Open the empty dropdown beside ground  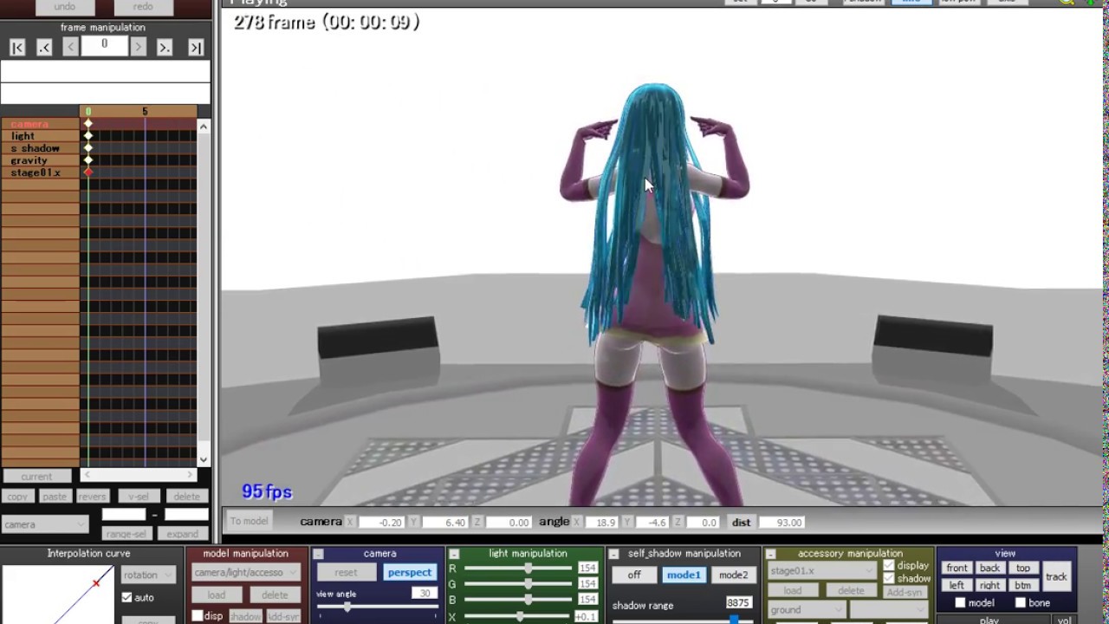887,610
